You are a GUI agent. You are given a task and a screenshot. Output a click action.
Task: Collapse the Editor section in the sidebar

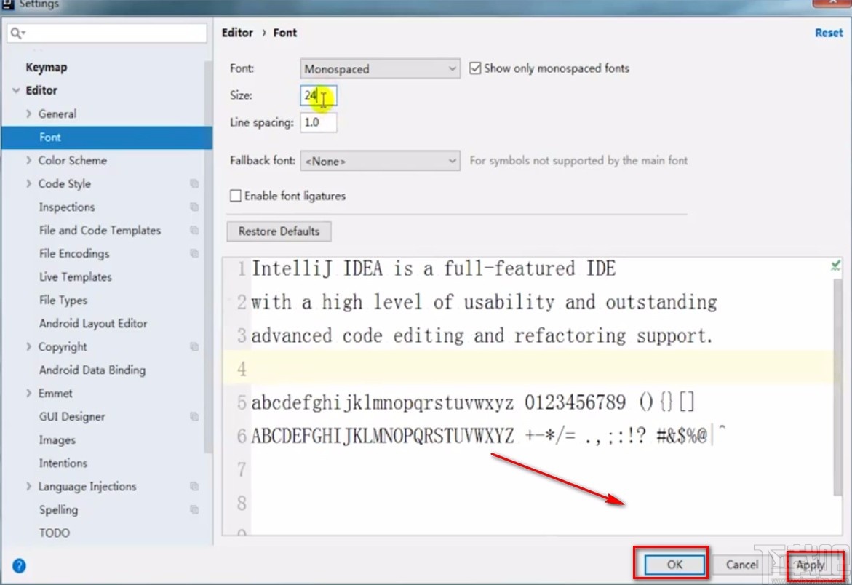click(16, 90)
